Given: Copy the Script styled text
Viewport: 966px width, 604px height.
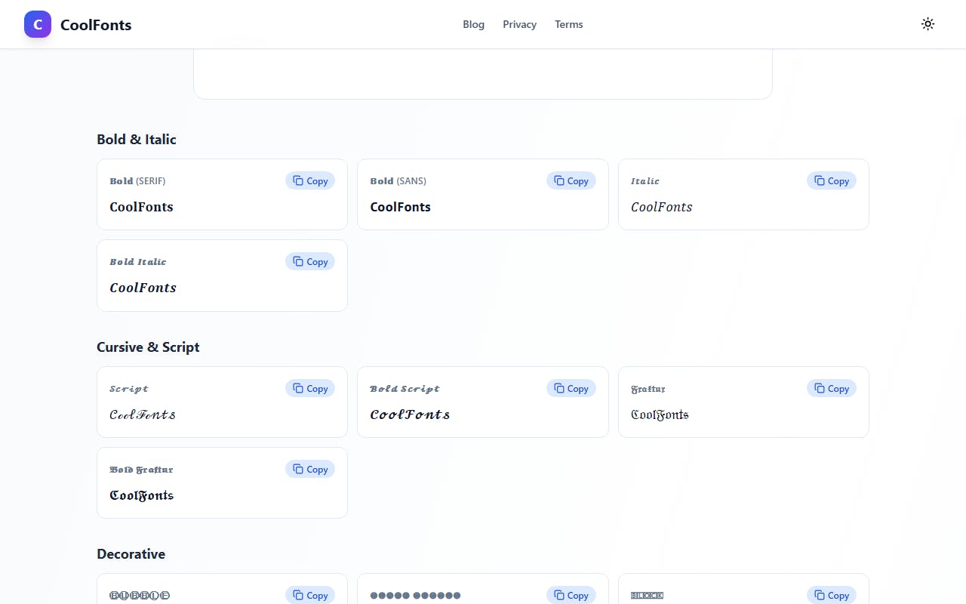Looking at the screenshot, I should click(x=310, y=388).
